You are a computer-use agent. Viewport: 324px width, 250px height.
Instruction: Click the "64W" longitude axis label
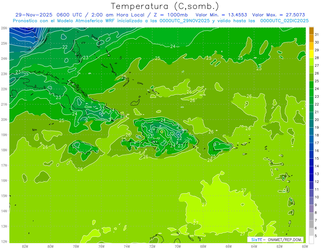[254, 246]
